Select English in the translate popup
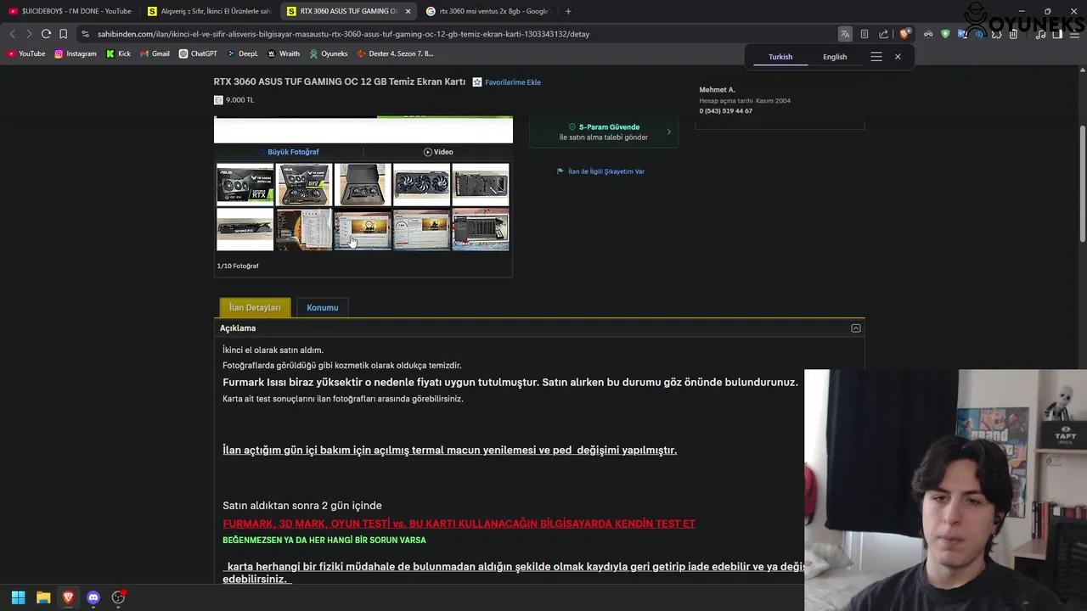Screen dimensions: 1087x611 tap(835, 57)
